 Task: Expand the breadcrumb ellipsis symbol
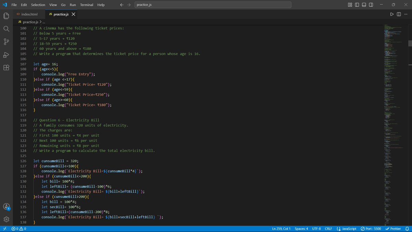pos(44,22)
